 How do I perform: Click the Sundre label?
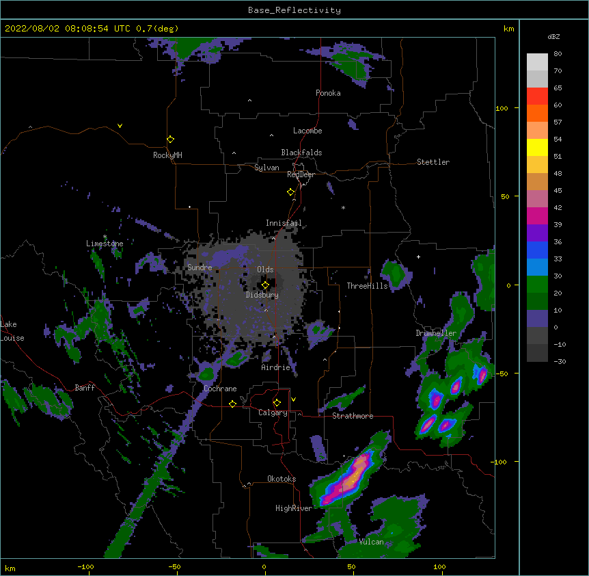200,267
